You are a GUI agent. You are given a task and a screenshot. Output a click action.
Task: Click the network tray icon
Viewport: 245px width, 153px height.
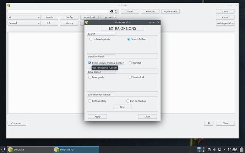(219, 149)
